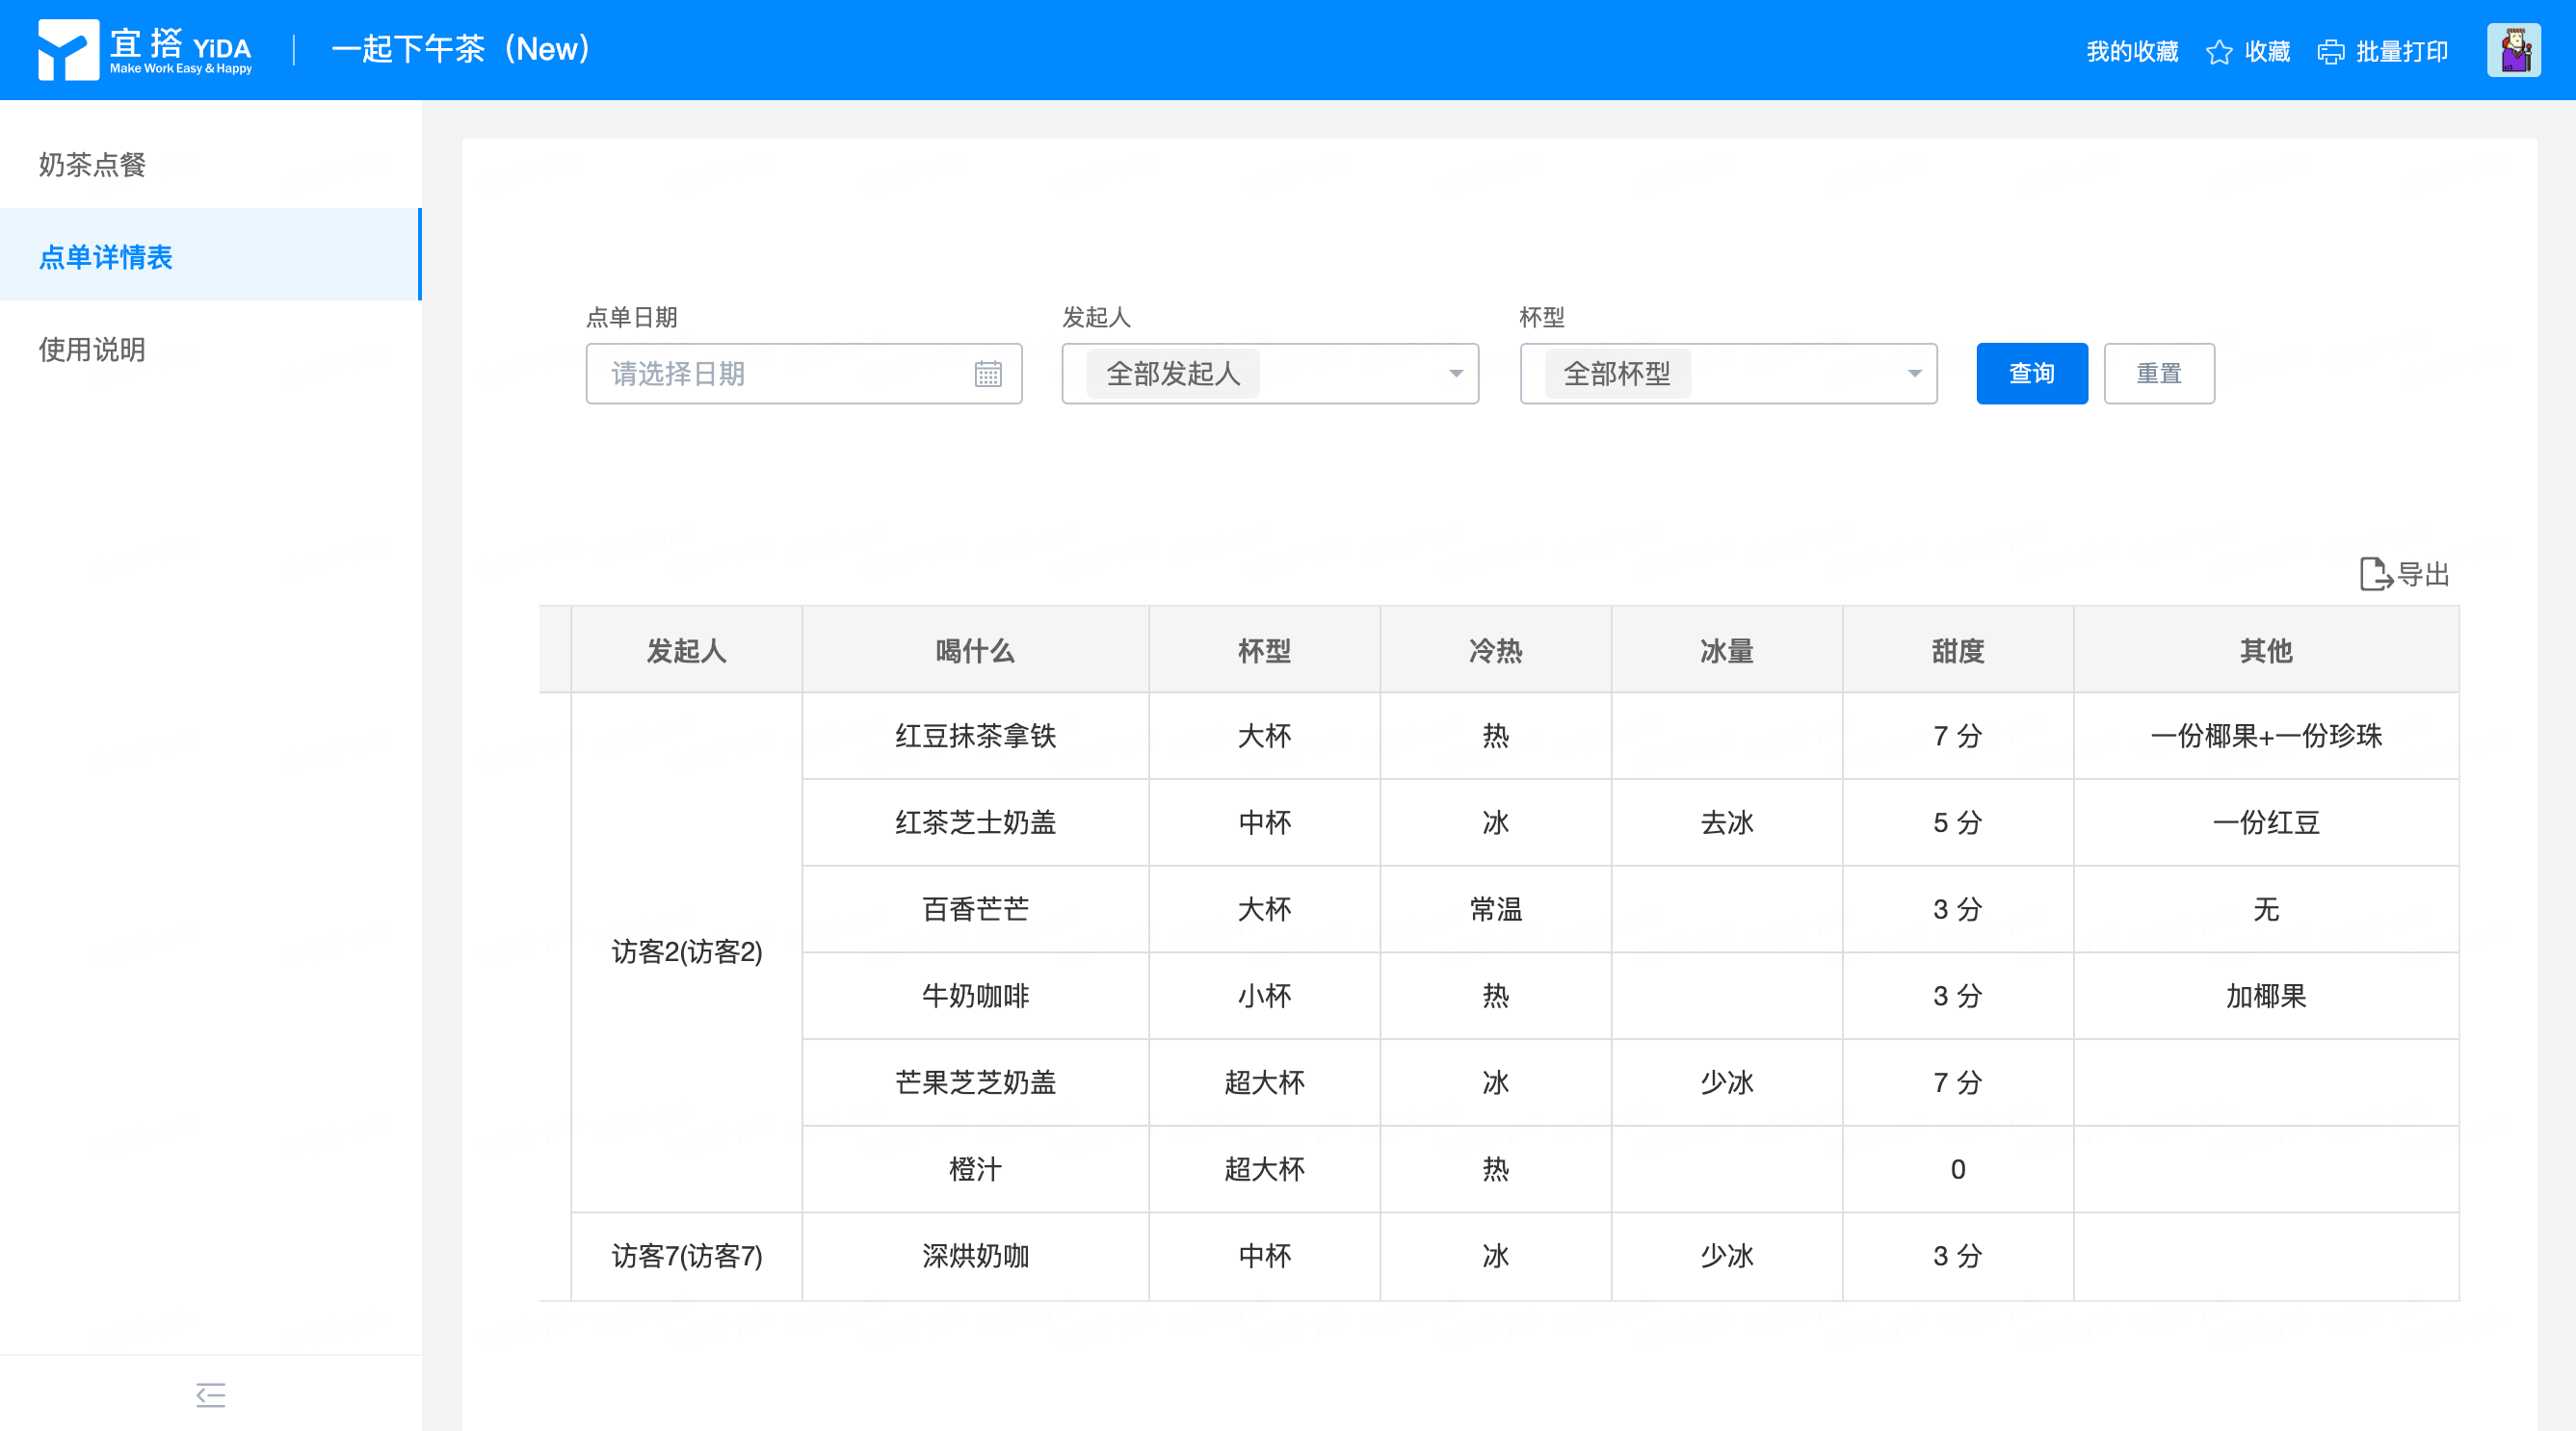Click the 访客7(访客7) table cell
The height and width of the screenshot is (1431, 2576).
pos(686,1255)
